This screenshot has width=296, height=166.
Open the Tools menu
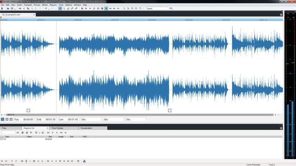[x=61, y=5]
